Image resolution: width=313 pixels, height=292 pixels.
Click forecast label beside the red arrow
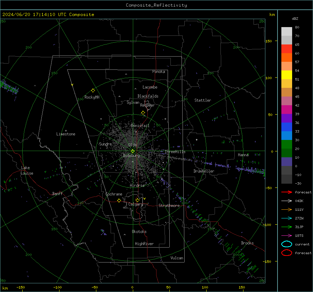303,192
